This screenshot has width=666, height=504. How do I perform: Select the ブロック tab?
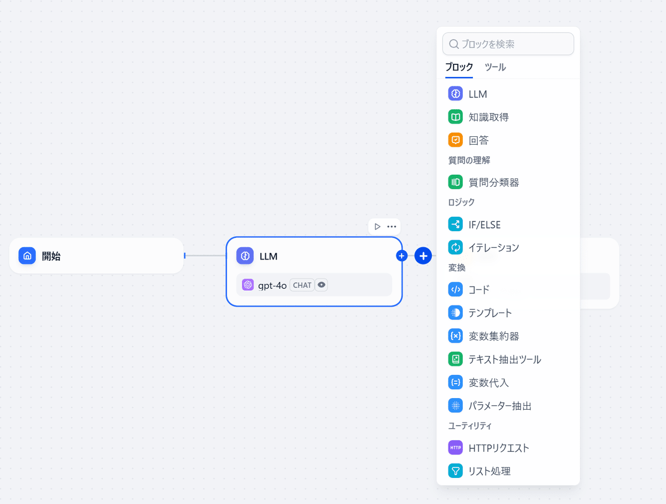click(x=459, y=67)
